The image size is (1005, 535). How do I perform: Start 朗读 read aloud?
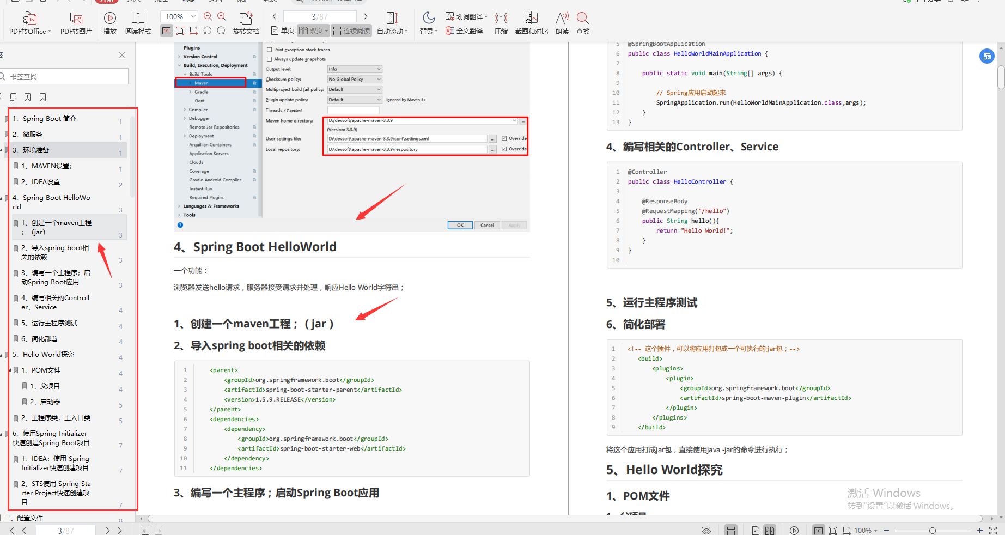point(562,23)
